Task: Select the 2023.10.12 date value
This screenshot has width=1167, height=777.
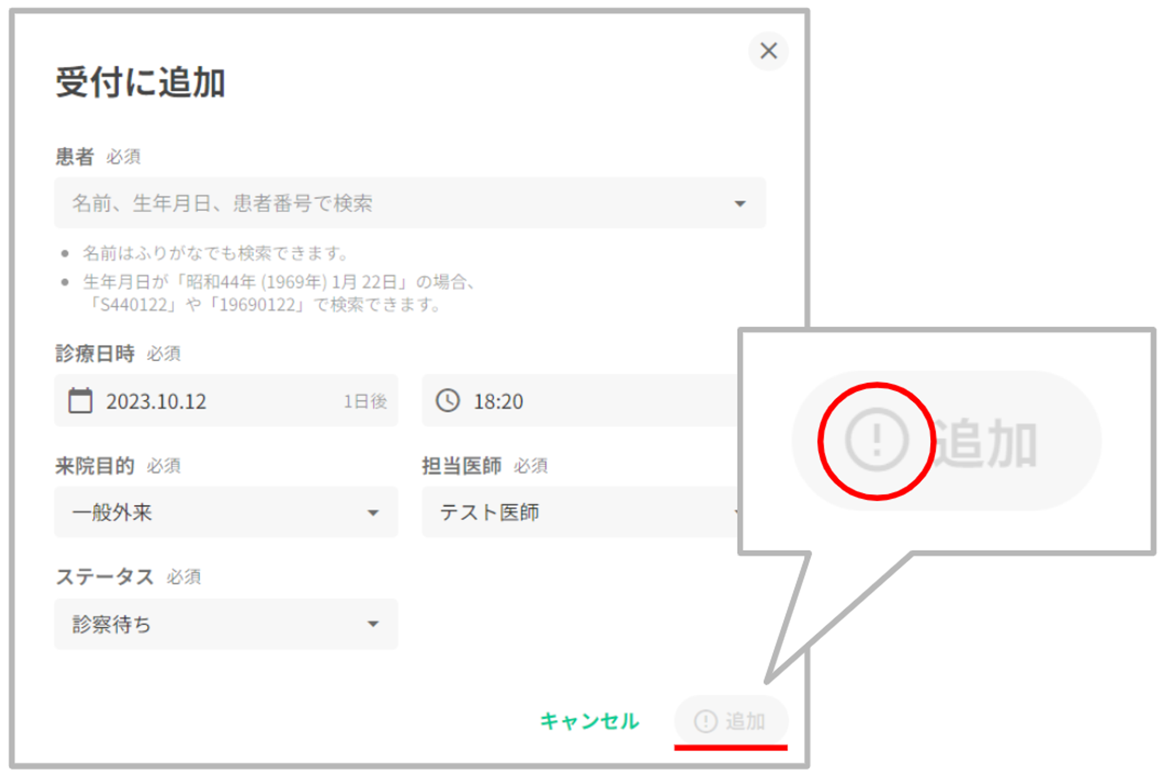Action: (156, 402)
